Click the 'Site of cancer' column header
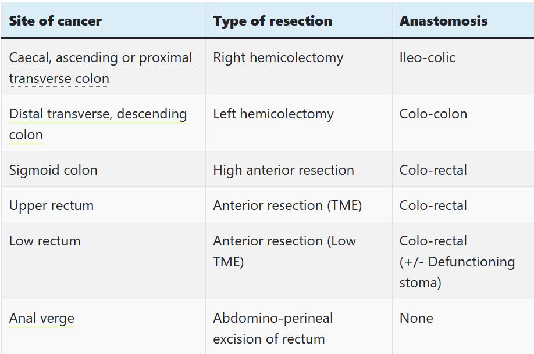Screen dimensions: 534x354 [55, 21]
